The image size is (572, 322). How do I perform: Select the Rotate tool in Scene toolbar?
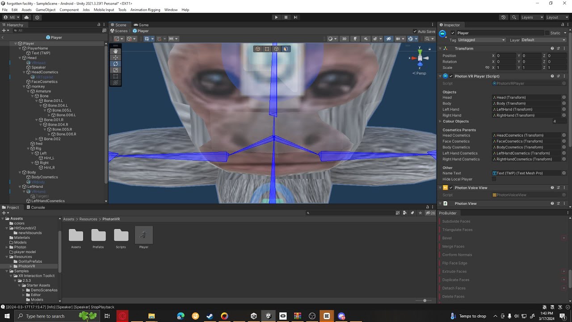[115, 64]
